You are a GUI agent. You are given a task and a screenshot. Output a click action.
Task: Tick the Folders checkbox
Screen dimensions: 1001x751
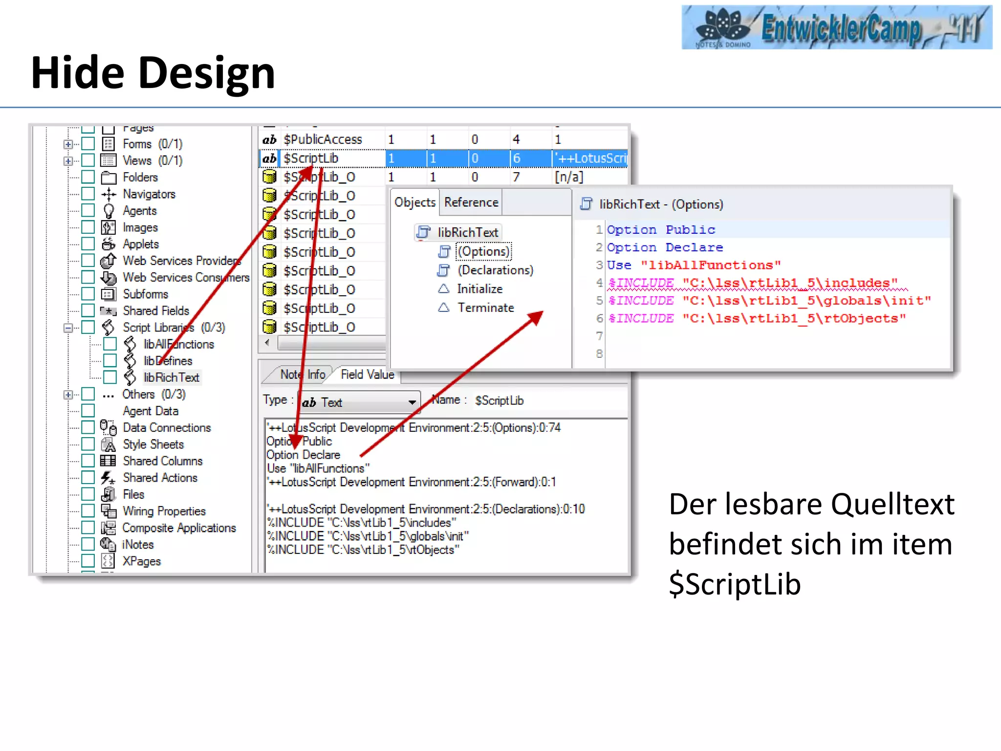tap(88, 177)
